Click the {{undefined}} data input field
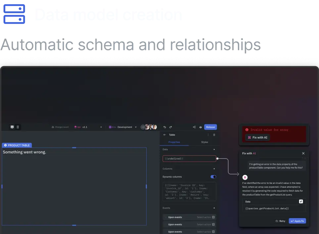 (189, 159)
